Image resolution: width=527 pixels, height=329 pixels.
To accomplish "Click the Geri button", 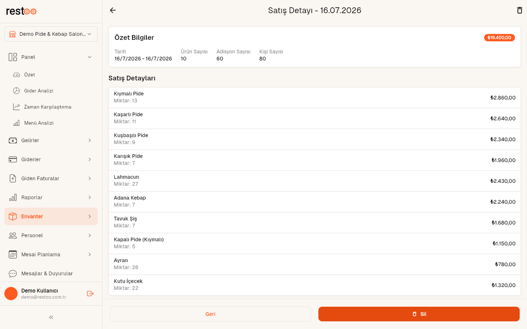I will pyautogui.click(x=210, y=314).
